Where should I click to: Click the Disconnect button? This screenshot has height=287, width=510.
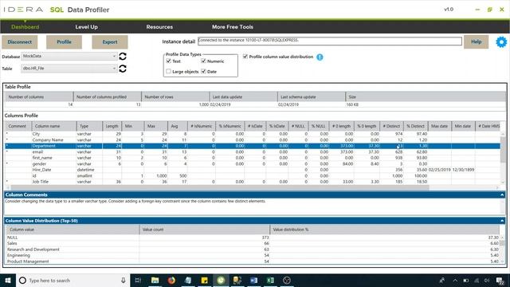click(19, 42)
